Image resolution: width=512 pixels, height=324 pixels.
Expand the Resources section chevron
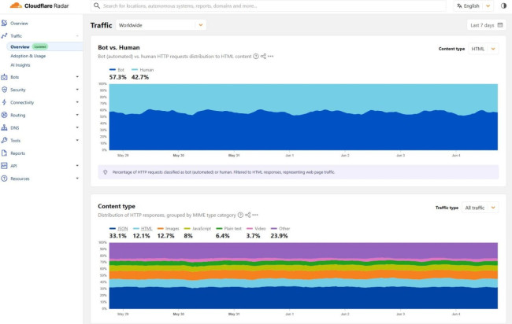tap(77, 179)
